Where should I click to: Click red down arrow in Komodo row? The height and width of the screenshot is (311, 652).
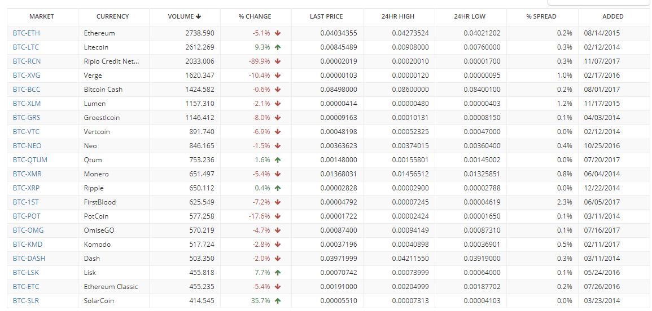pos(278,245)
